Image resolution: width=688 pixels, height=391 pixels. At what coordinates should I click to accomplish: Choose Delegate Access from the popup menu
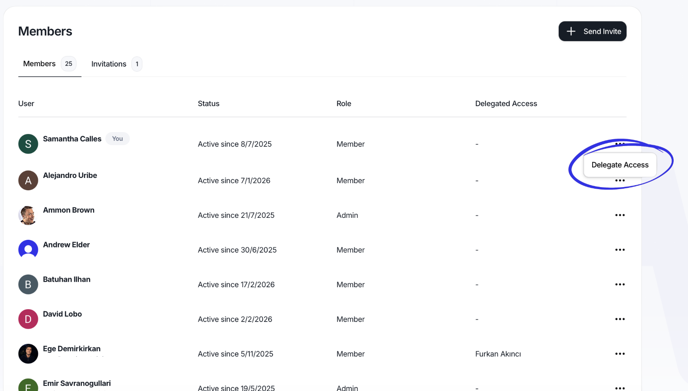pos(620,165)
